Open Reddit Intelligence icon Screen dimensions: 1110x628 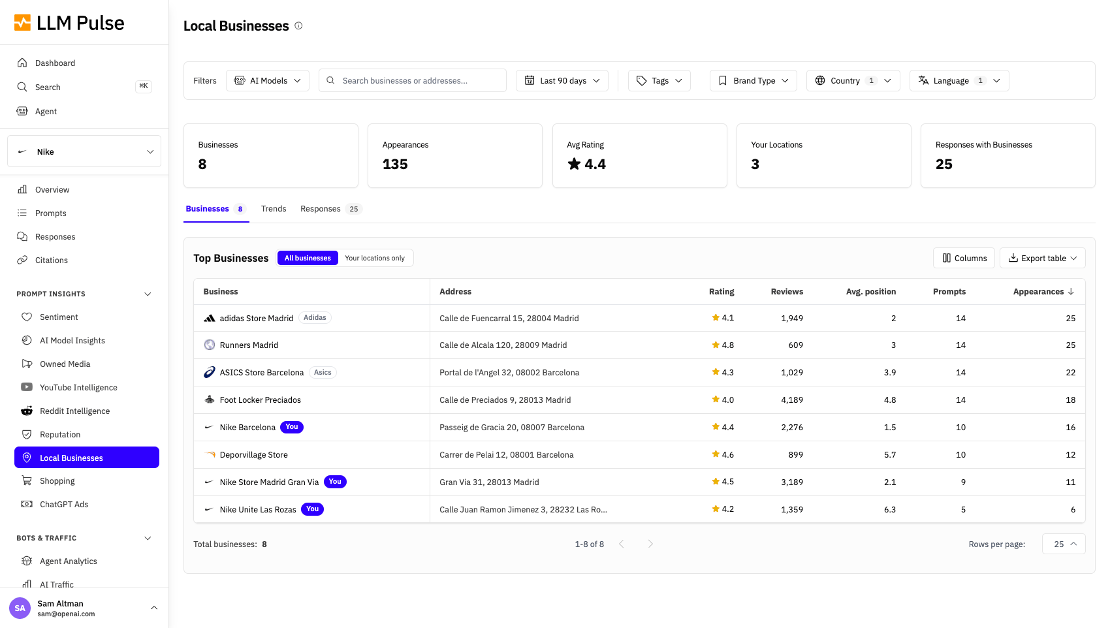click(27, 411)
